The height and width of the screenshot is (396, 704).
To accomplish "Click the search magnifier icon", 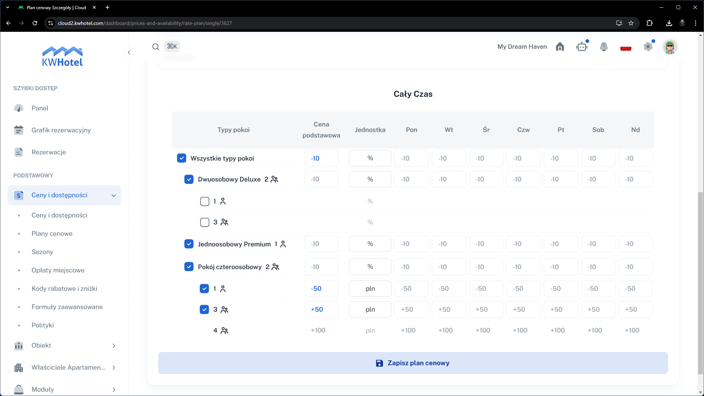I will click(156, 47).
